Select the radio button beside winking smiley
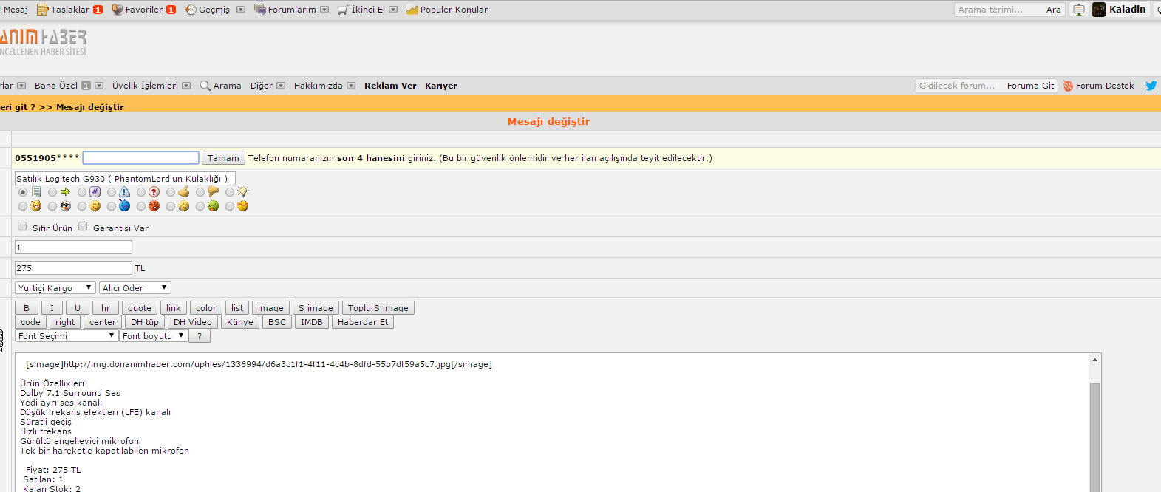Screen dimensions: 1161x492 [x=82, y=206]
